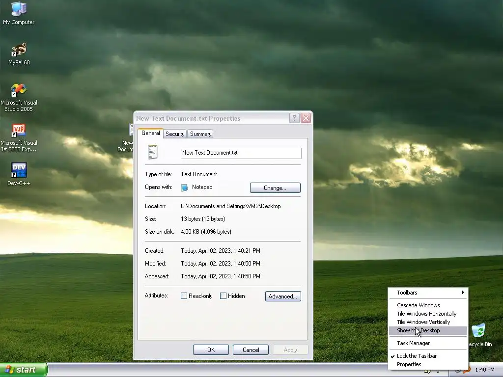
Task: Click the Size value 13 bytes (13 bytes)
Action: pyautogui.click(x=203, y=219)
